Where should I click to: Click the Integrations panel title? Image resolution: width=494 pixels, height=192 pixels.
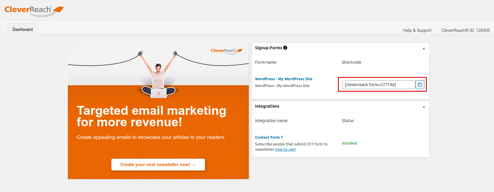[267, 106]
